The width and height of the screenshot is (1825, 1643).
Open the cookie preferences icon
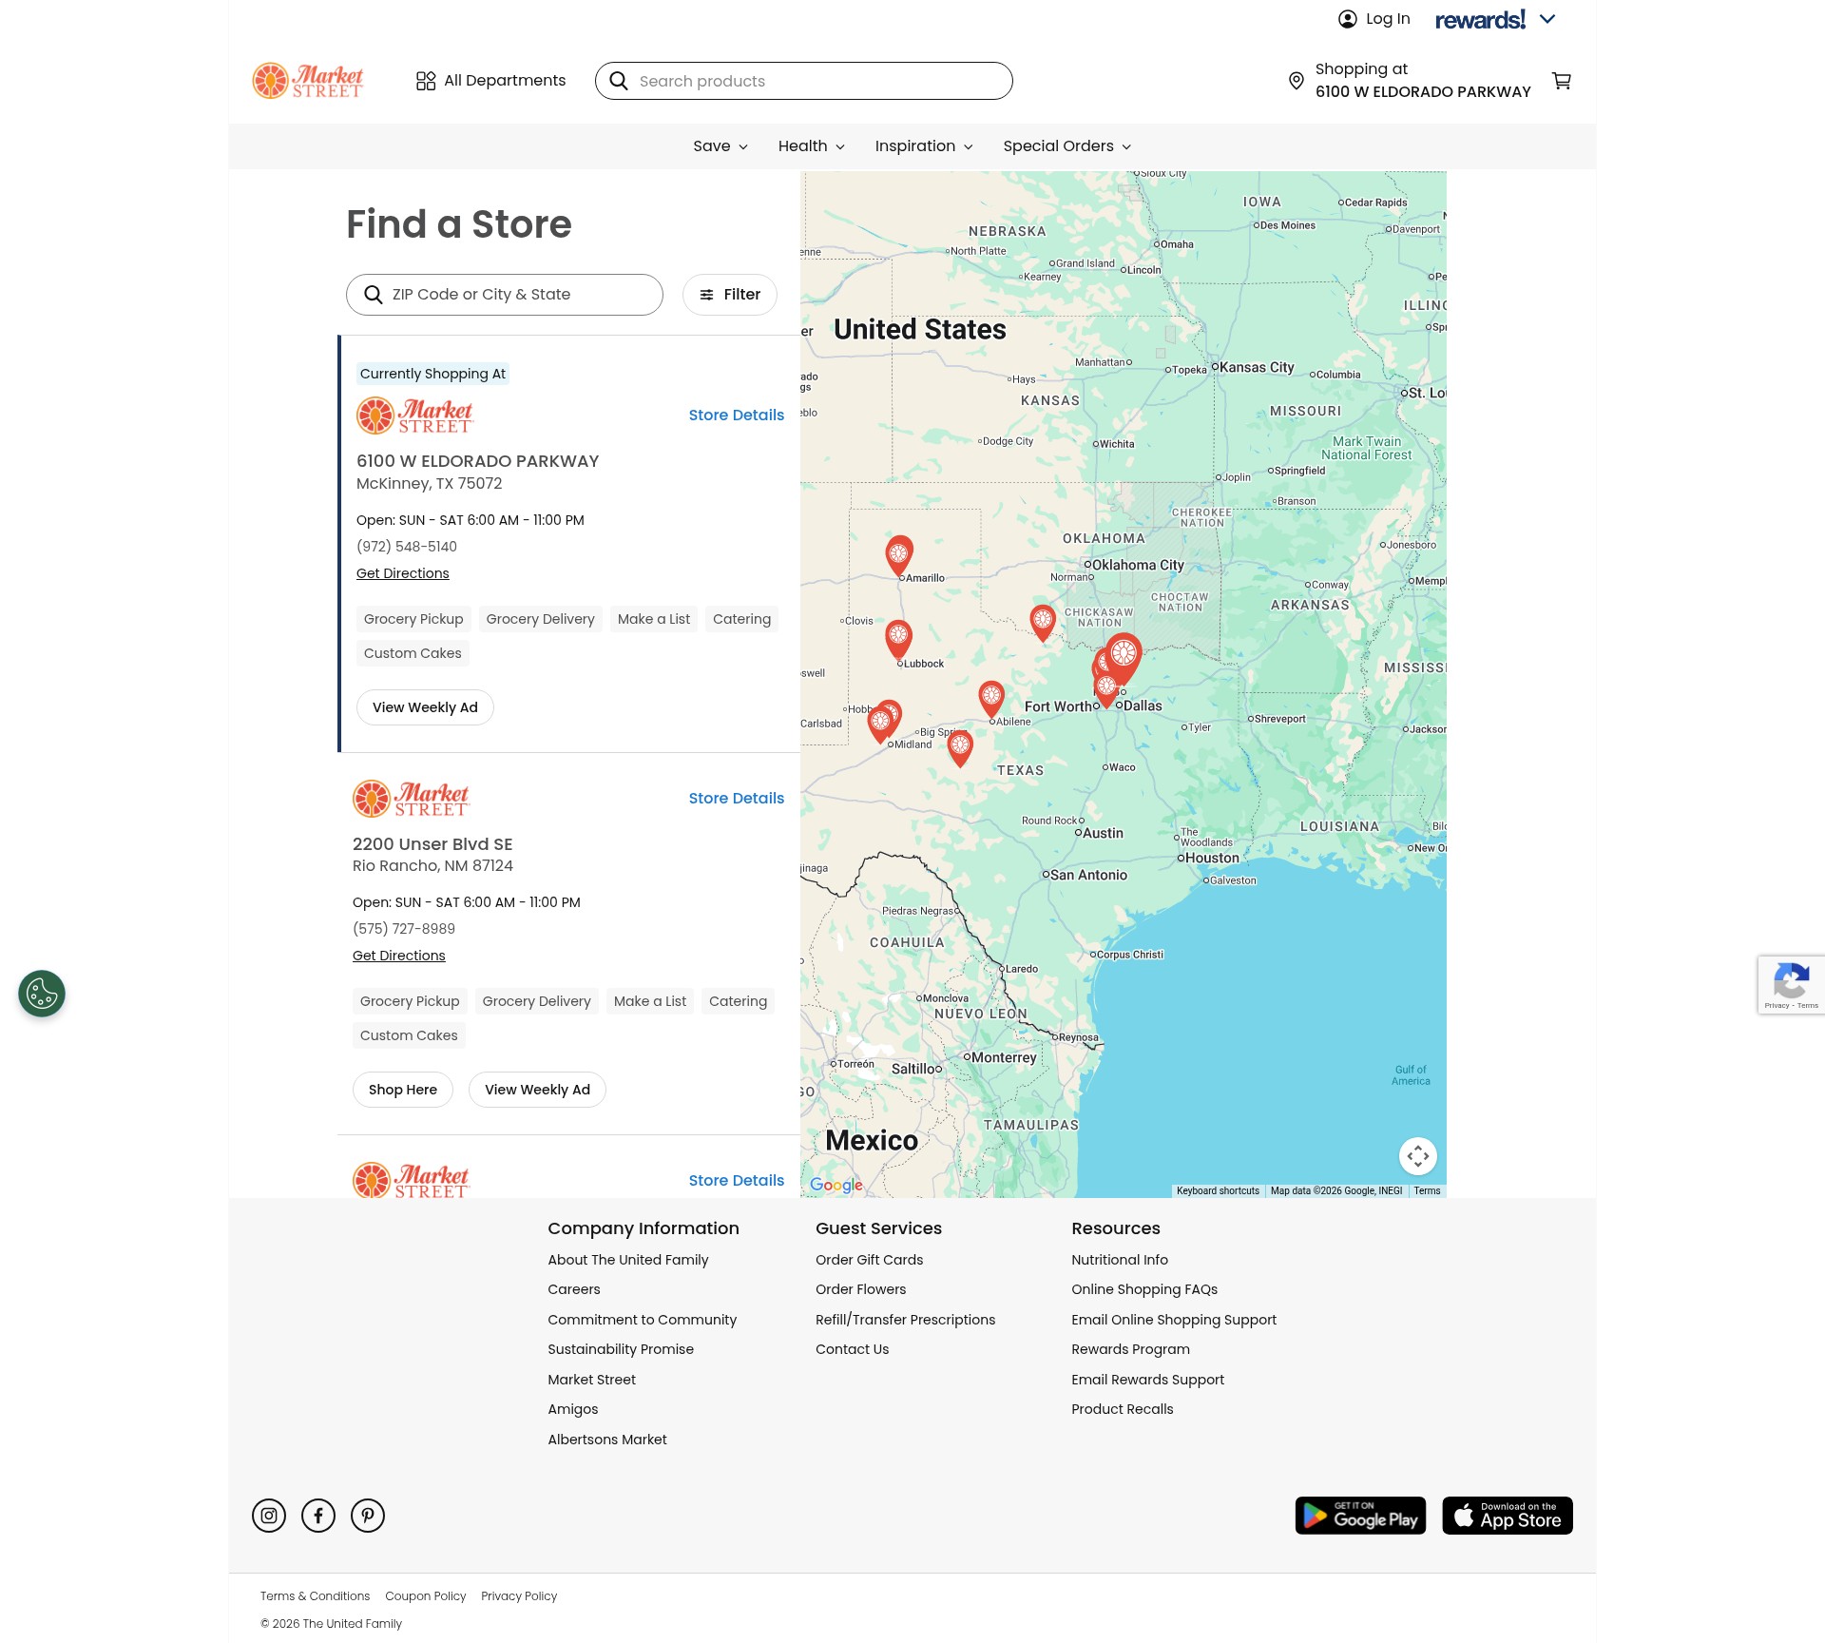[42, 994]
